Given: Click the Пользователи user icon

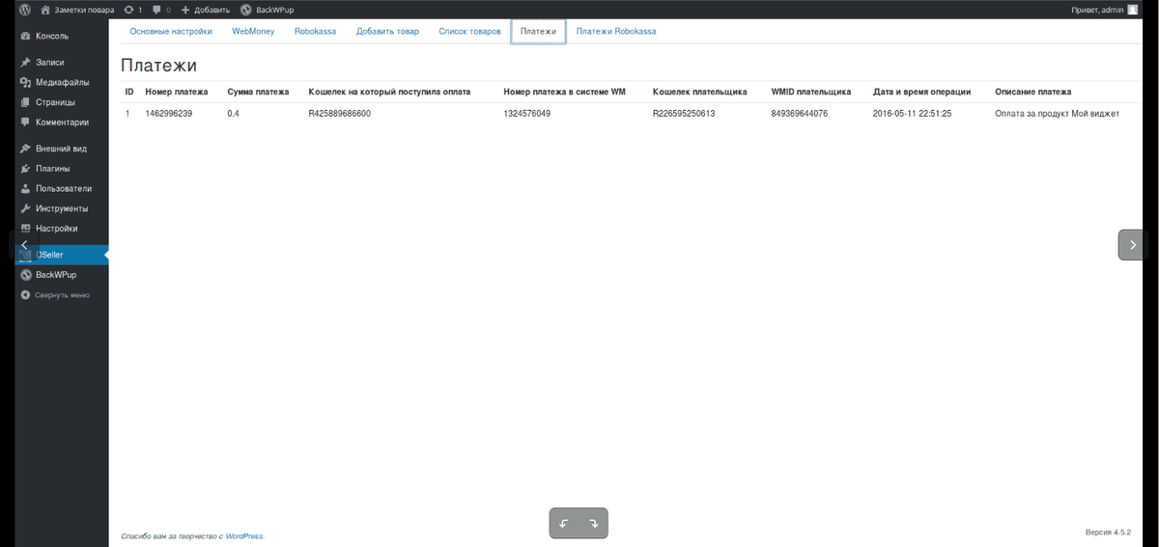Looking at the screenshot, I should click(25, 188).
